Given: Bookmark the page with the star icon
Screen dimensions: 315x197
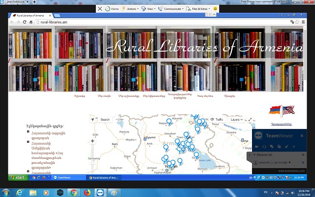Looking at the screenshot, I should click(x=297, y=22).
